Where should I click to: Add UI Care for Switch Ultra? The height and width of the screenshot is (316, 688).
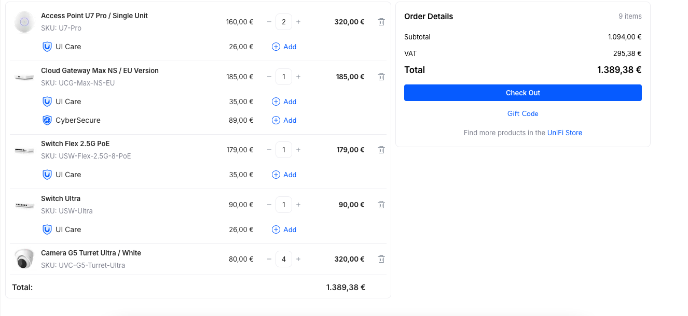[x=284, y=229]
